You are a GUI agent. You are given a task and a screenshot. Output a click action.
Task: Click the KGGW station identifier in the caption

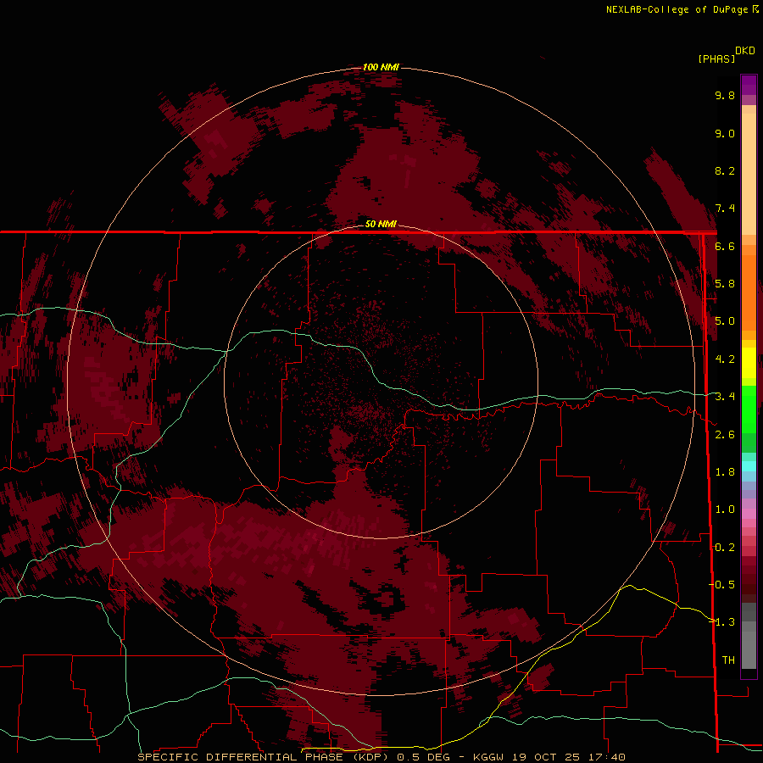pyautogui.click(x=490, y=757)
